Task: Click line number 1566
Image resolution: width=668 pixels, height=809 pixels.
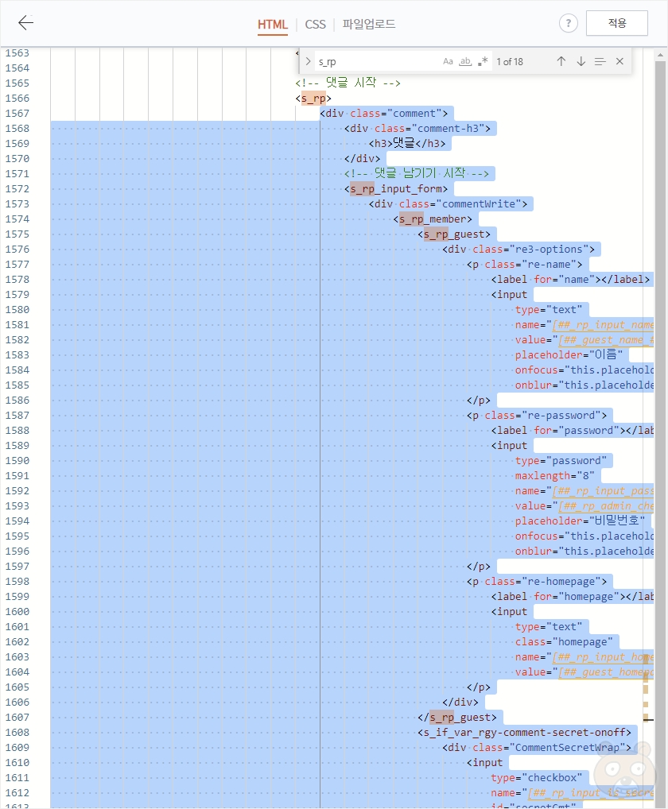Action: coord(17,98)
